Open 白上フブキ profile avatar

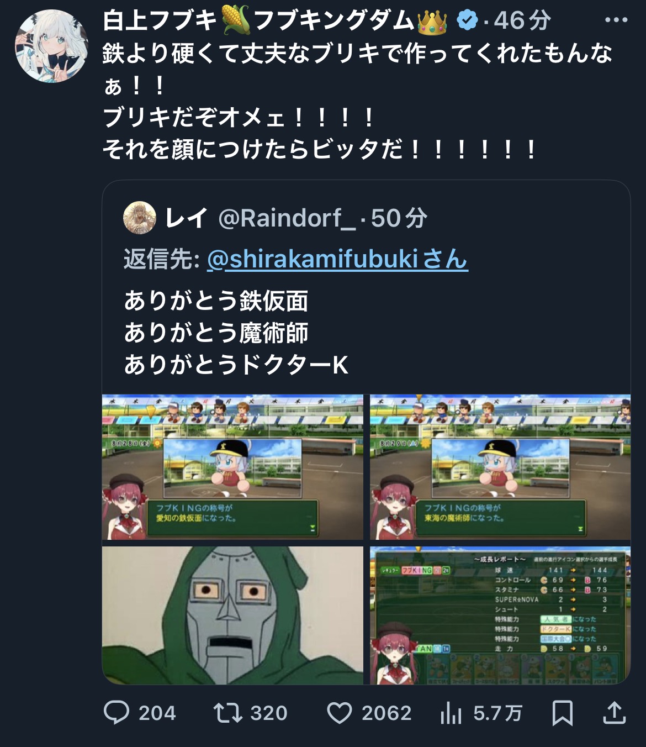(x=51, y=46)
